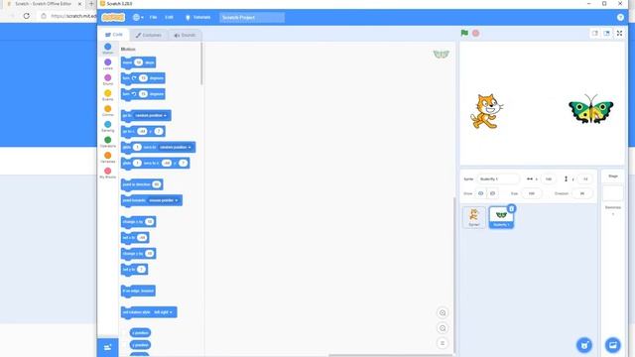Open the File menu
635x357 pixels.
point(153,18)
